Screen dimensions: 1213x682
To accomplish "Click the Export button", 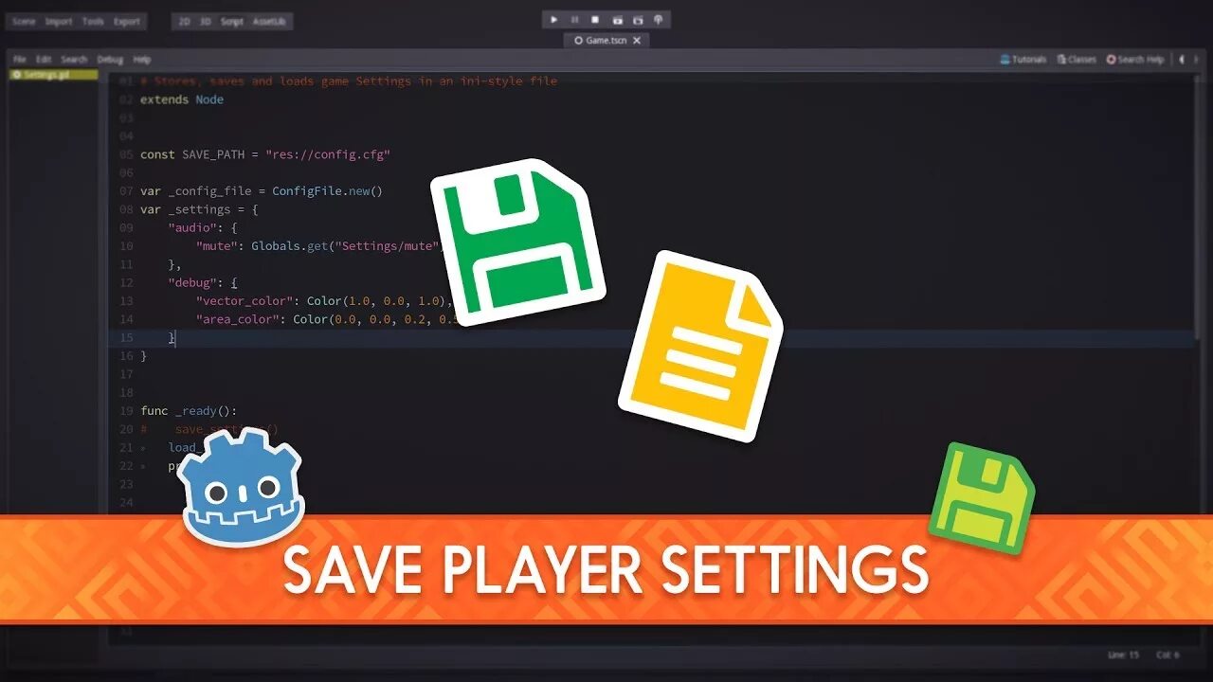I will click(x=127, y=21).
